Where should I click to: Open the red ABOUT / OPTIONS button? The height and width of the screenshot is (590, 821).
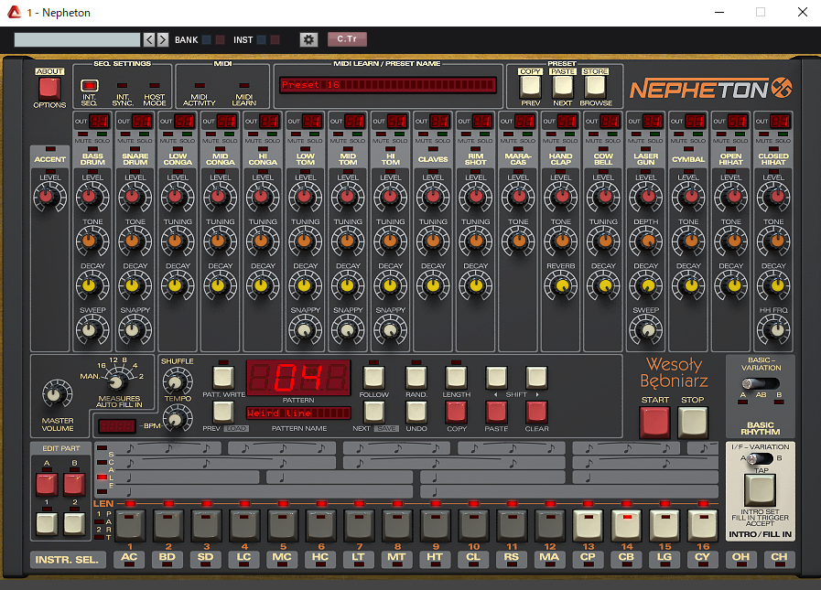coord(49,89)
